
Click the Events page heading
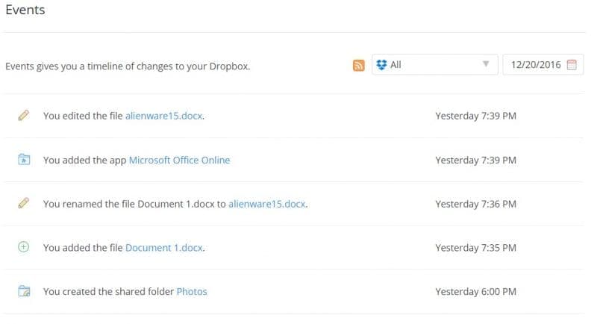click(x=25, y=10)
